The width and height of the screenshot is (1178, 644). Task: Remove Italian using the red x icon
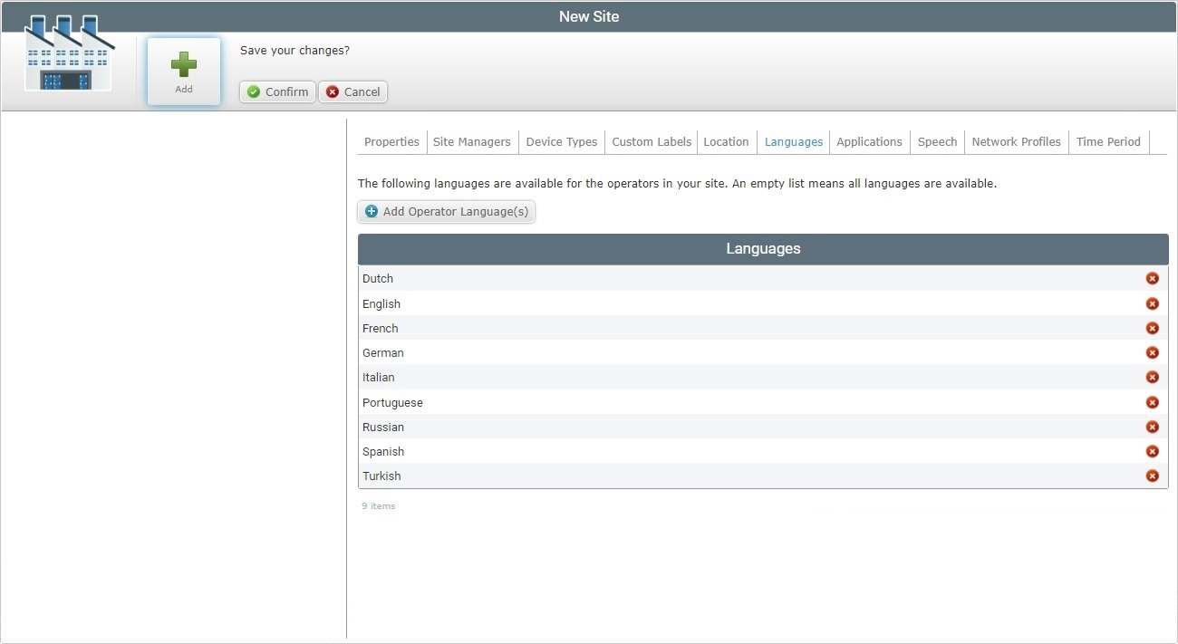tap(1152, 377)
